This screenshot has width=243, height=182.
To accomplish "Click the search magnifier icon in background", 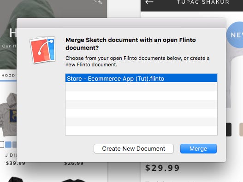I will coord(98,2).
